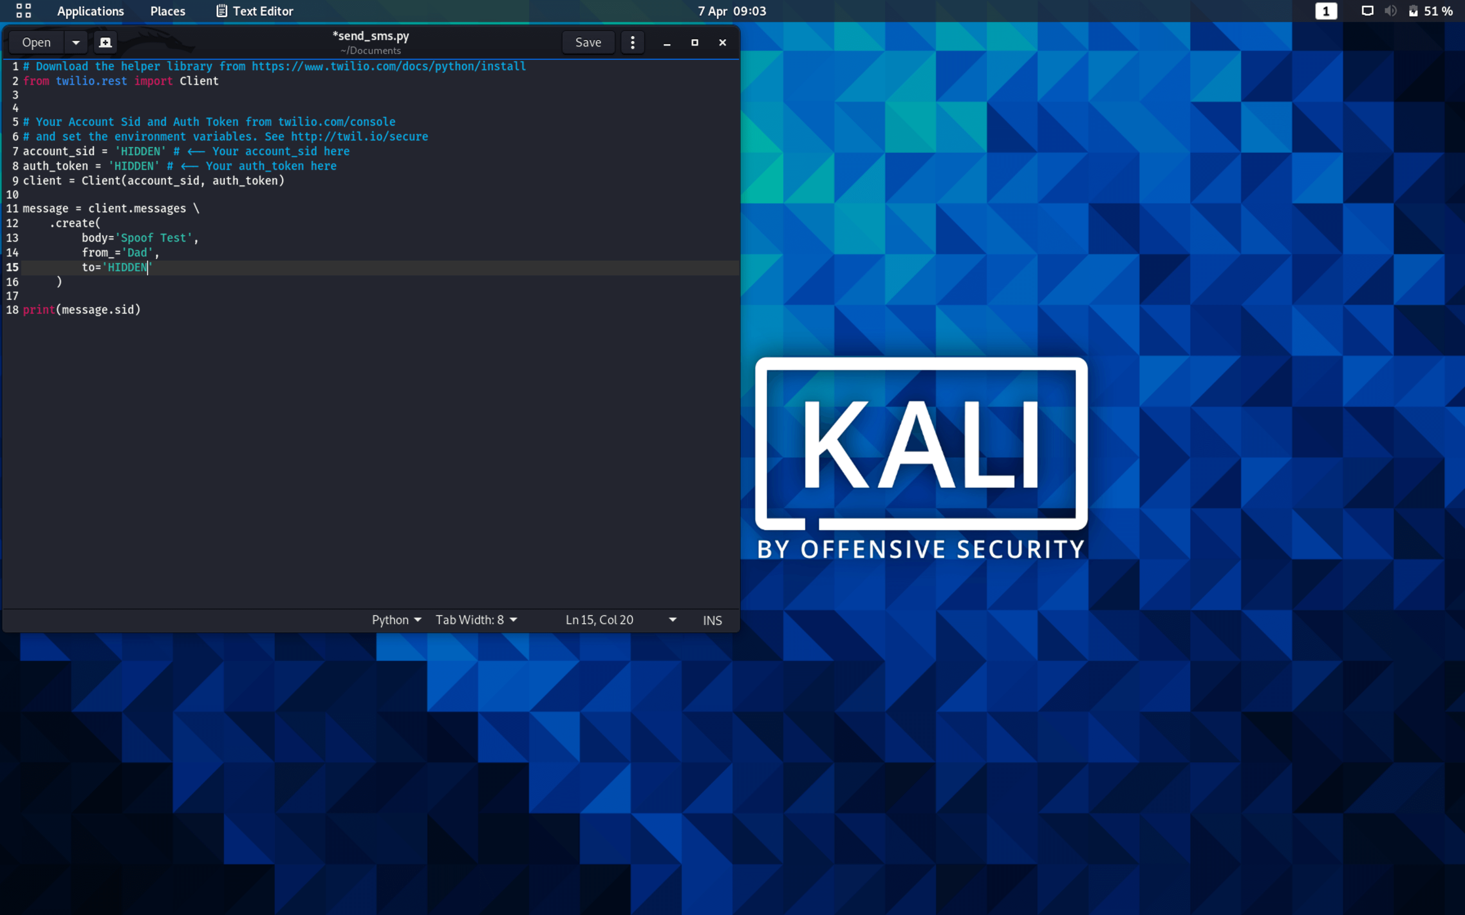Click the 'Spoof Test' string on line 13
The width and height of the screenshot is (1465, 915).
(154, 238)
